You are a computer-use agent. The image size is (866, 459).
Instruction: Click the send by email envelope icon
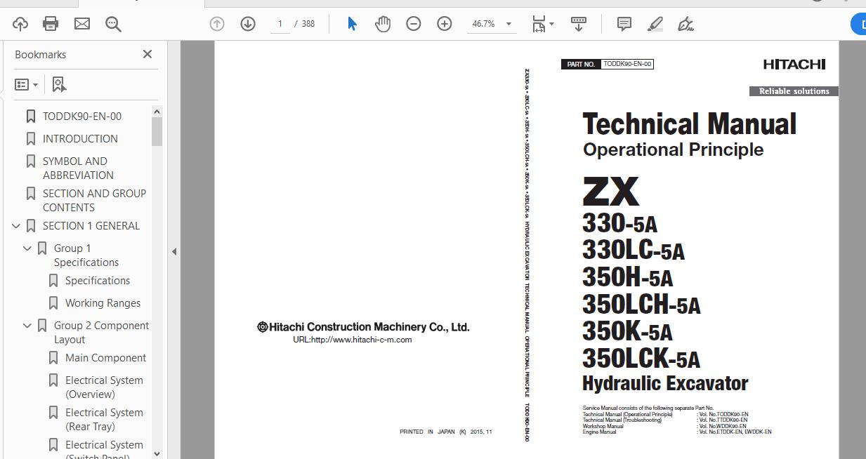[x=82, y=24]
